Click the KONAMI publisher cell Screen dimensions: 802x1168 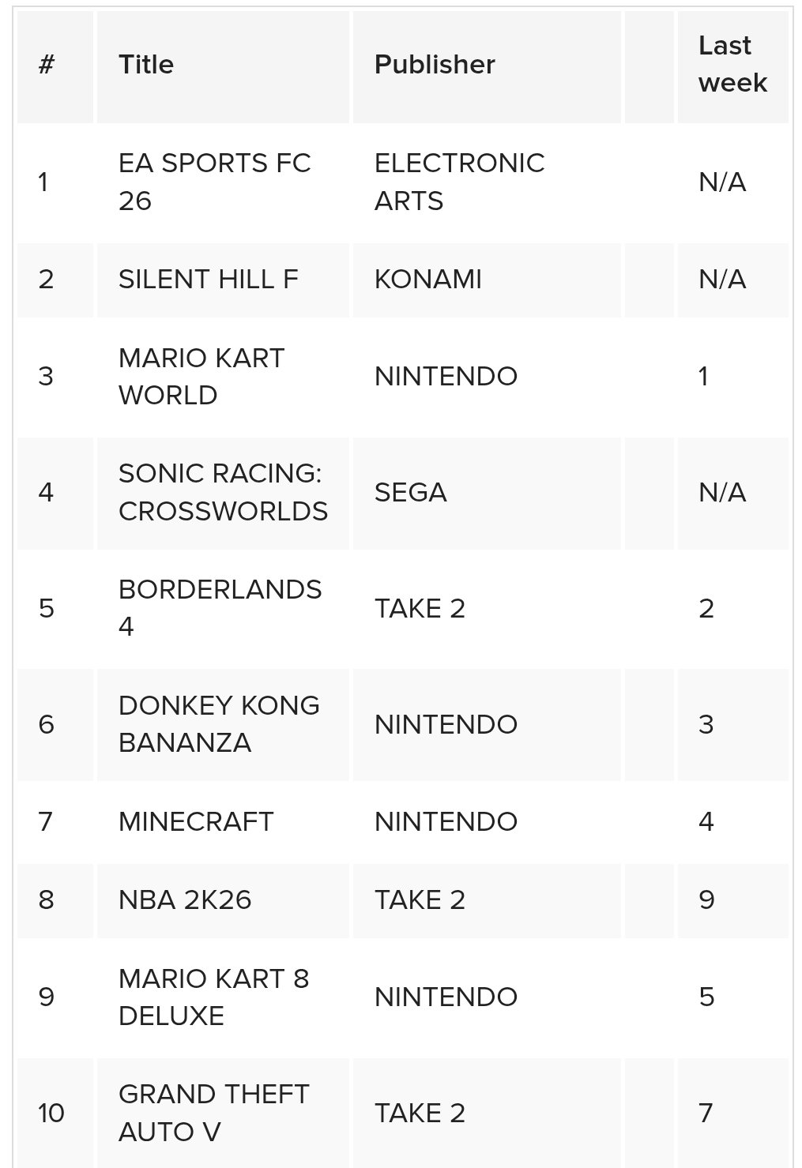tap(428, 280)
